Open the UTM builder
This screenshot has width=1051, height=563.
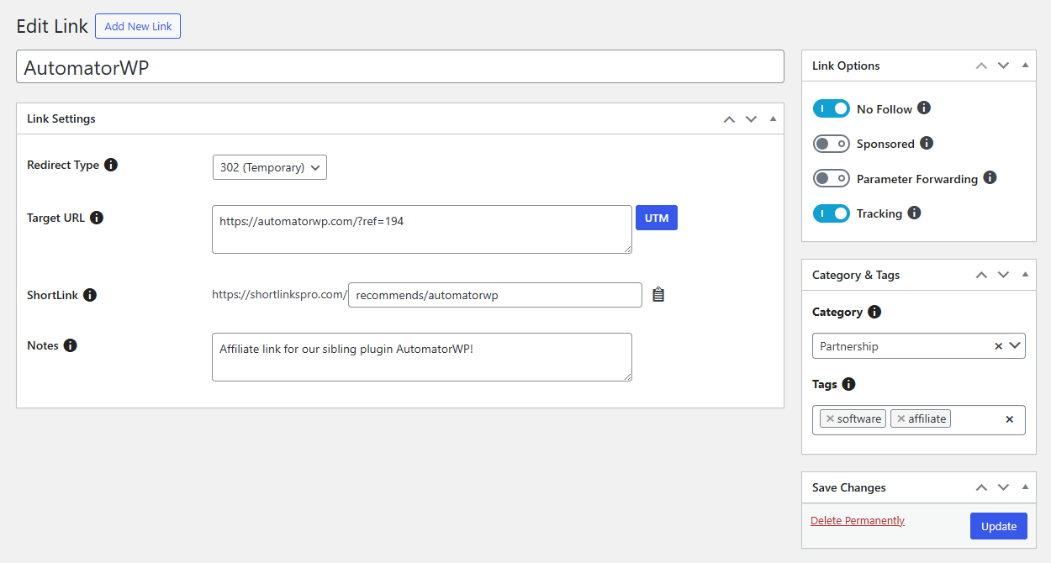[656, 218]
